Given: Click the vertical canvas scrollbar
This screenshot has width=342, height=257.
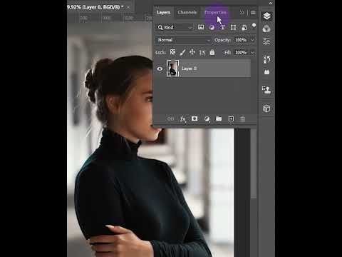Looking at the screenshot, I should pyautogui.click(x=254, y=163).
